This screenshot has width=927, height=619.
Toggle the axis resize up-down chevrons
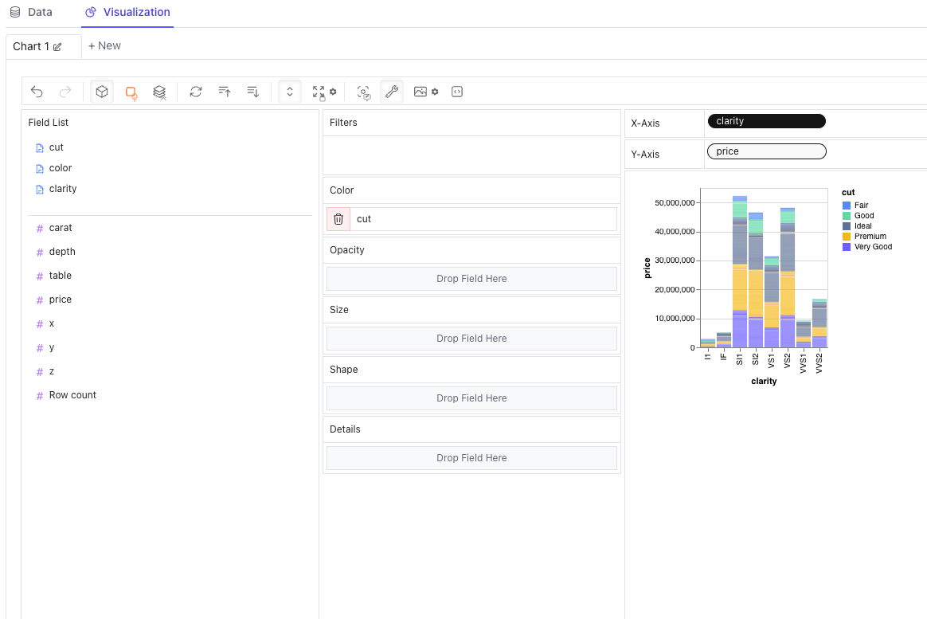(290, 92)
